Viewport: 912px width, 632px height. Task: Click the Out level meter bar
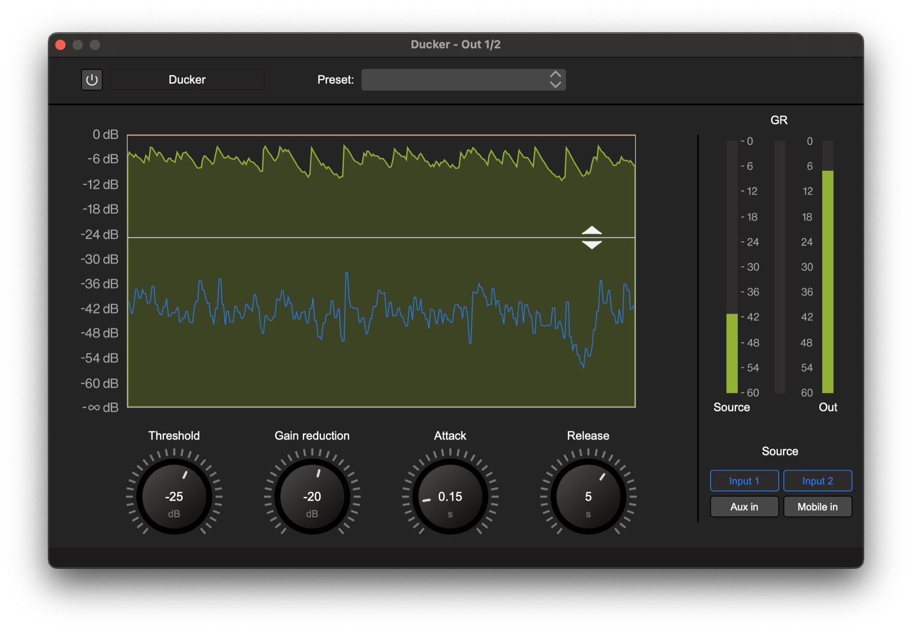tap(827, 267)
